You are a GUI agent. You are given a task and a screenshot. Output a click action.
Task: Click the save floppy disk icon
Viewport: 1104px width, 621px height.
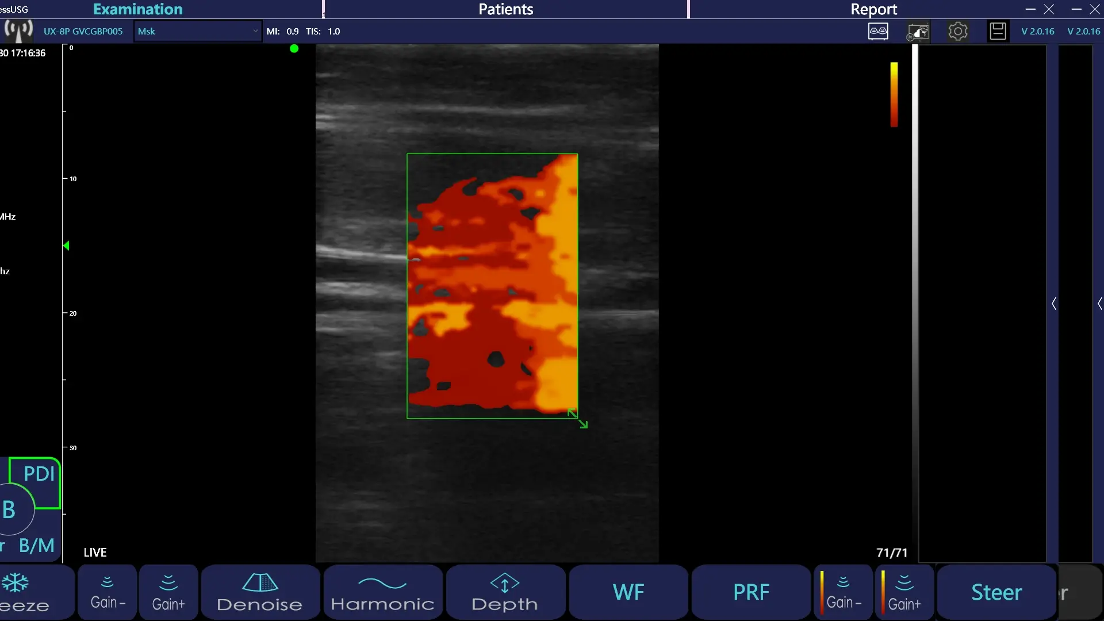pos(998,31)
